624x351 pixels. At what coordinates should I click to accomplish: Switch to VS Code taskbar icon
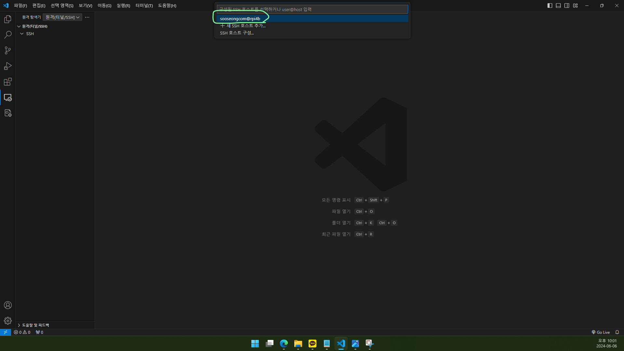tap(341, 344)
